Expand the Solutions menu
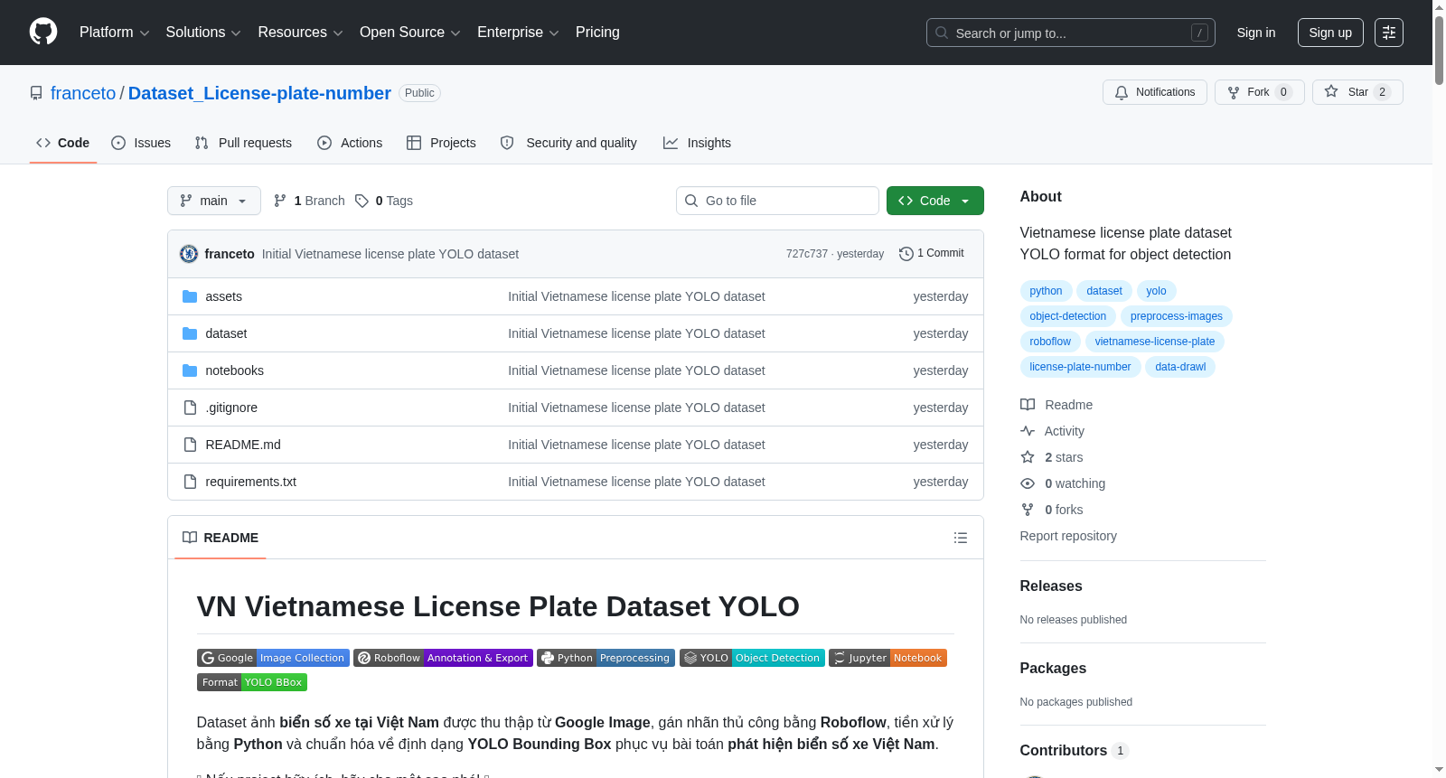 coord(203,33)
